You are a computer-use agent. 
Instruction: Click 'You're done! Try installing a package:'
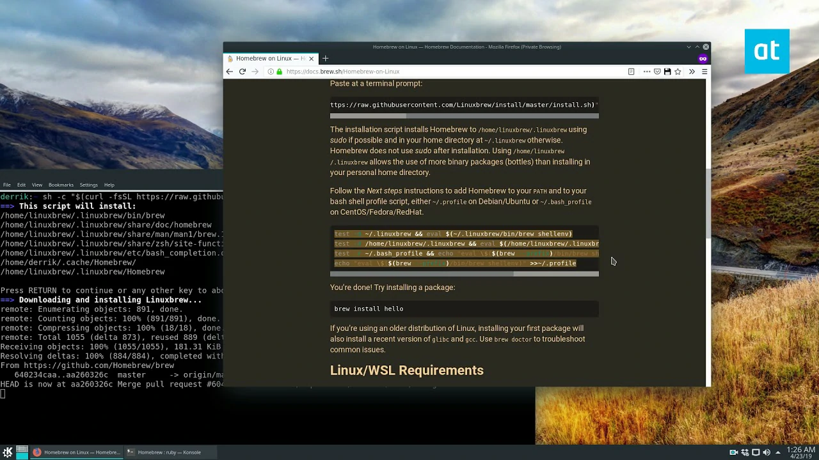tap(392, 287)
